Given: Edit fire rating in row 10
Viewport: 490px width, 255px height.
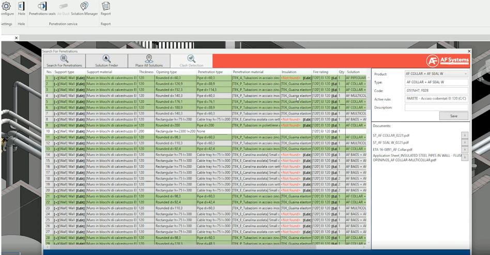Looking at the screenshot, I should 334,132.
